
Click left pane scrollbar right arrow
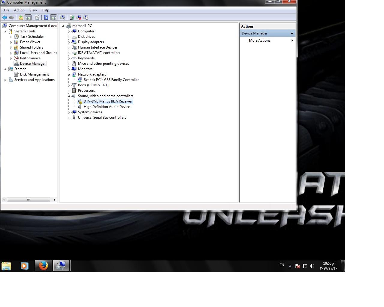tap(55, 200)
